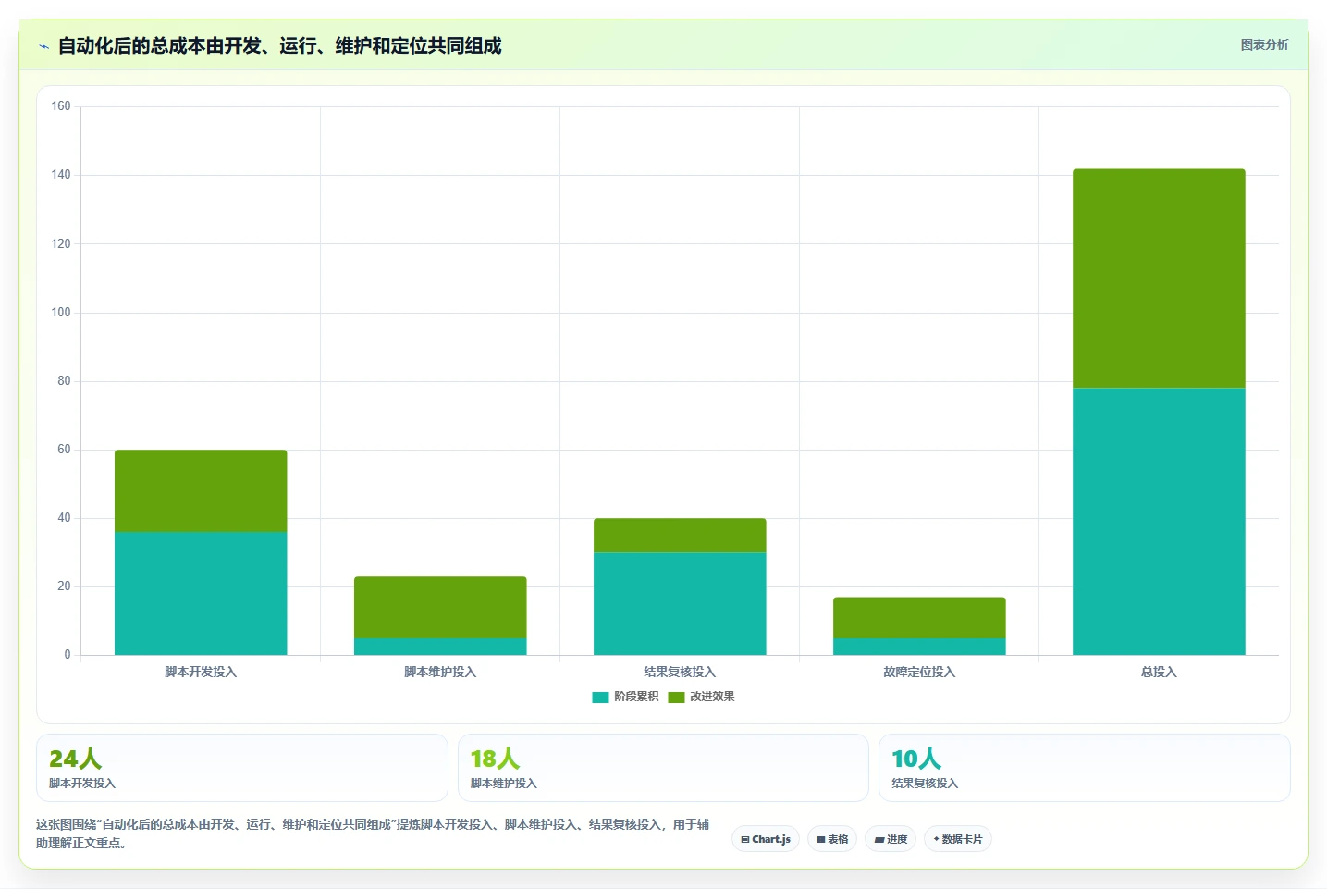
Task: Click the chart title 自动化后的总成本由开发…
Action: (x=279, y=46)
